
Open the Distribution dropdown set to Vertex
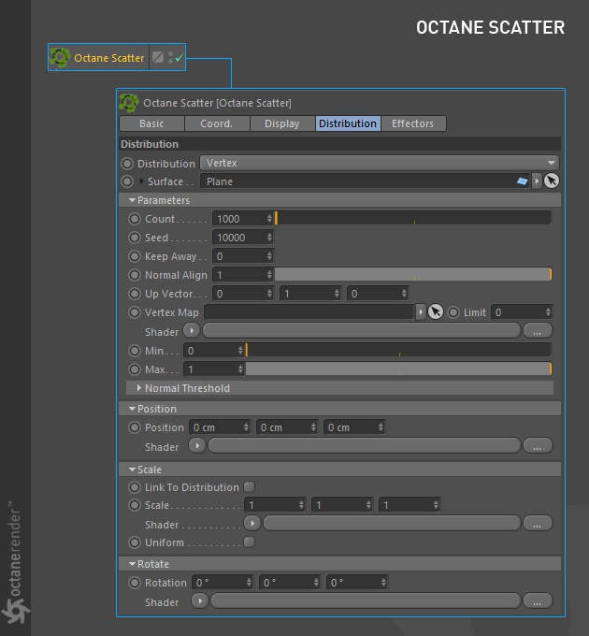point(380,163)
